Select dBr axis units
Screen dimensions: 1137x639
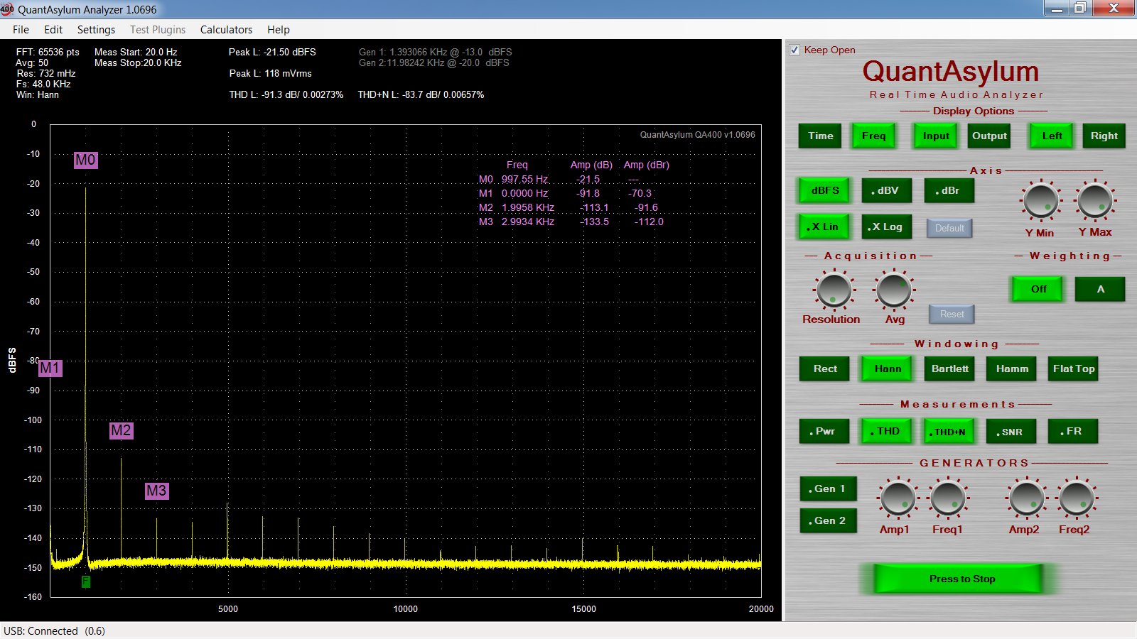click(x=949, y=190)
